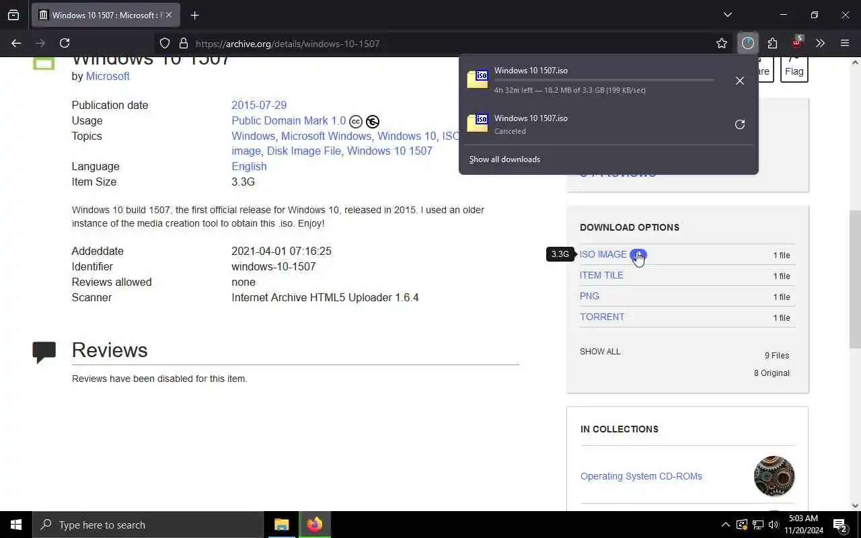Open the 2015-07-29 publication date link
This screenshot has height=538, width=861.
(259, 105)
